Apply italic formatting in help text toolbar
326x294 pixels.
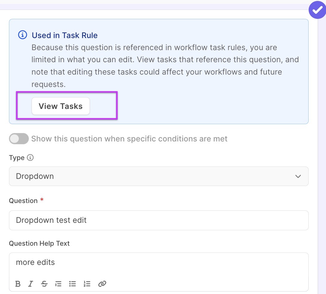[31, 283]
